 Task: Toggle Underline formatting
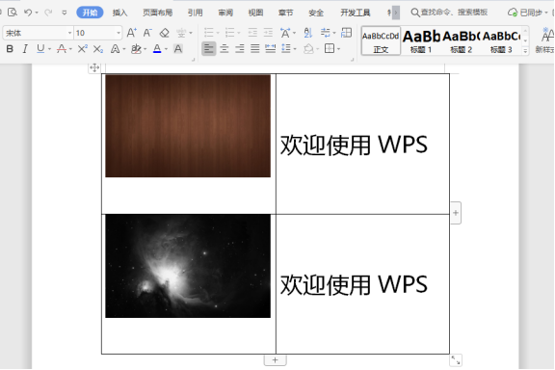40,49
